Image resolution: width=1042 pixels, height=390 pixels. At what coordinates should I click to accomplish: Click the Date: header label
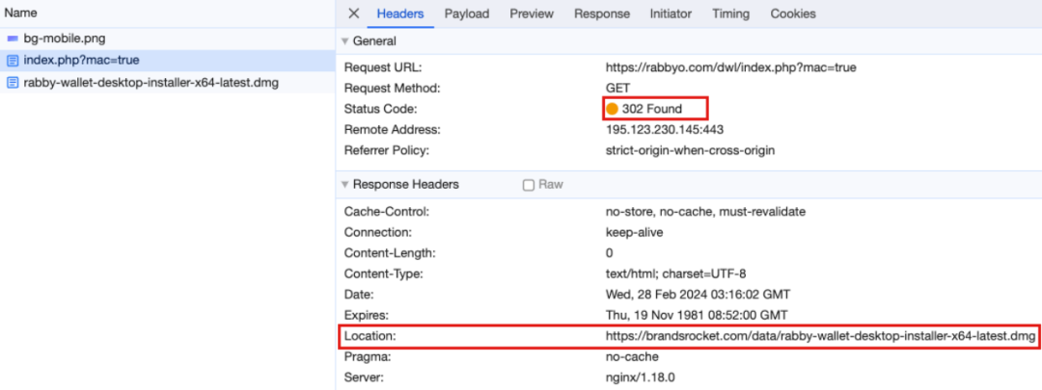(x=359, y=295)
